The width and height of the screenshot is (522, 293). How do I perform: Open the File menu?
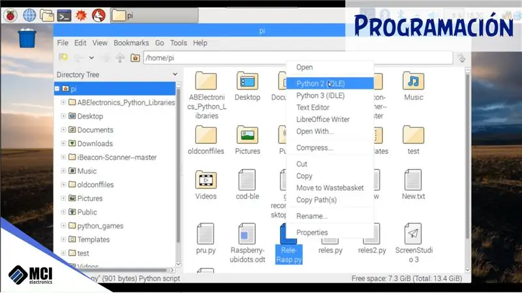pos(63,43)
